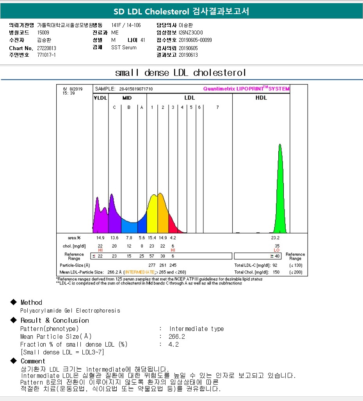Select the "VLDL" column header
This screenshot has height=401, width=363.
click(x=100, y=98)
